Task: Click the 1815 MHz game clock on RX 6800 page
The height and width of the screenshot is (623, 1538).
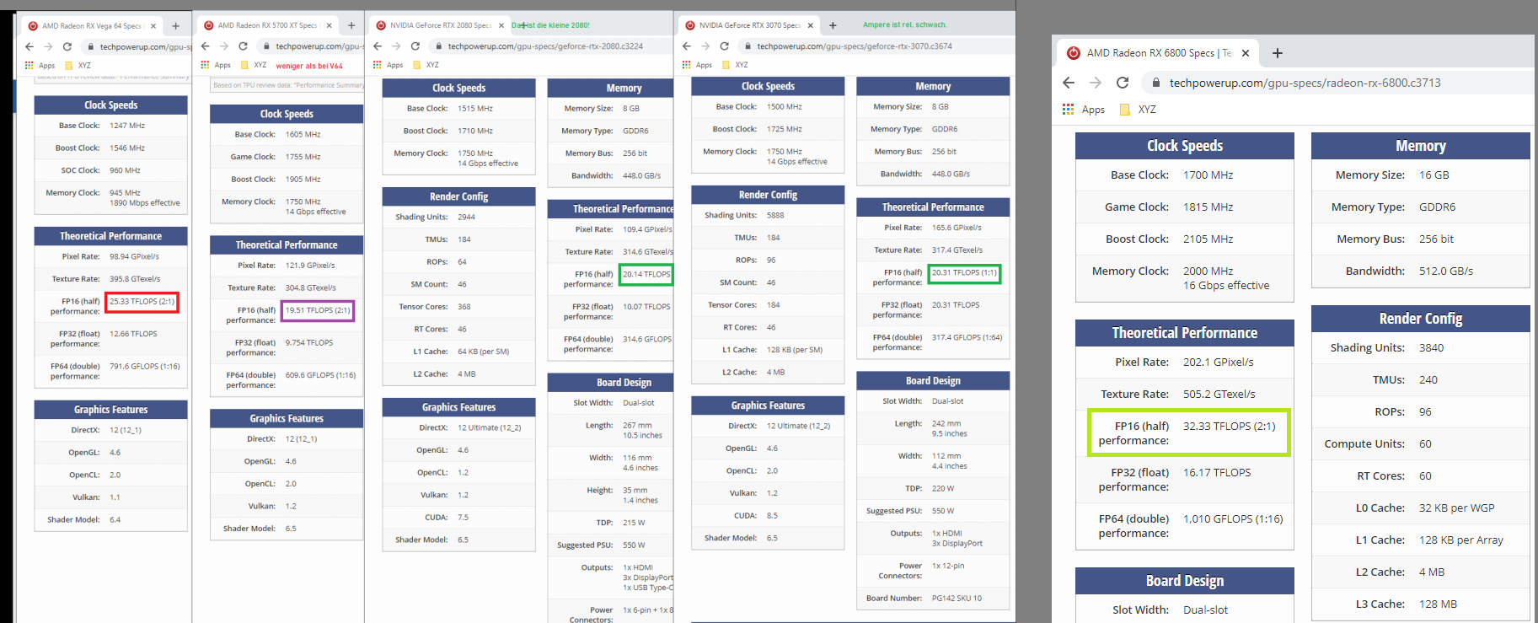Action: coord(1208,207)
